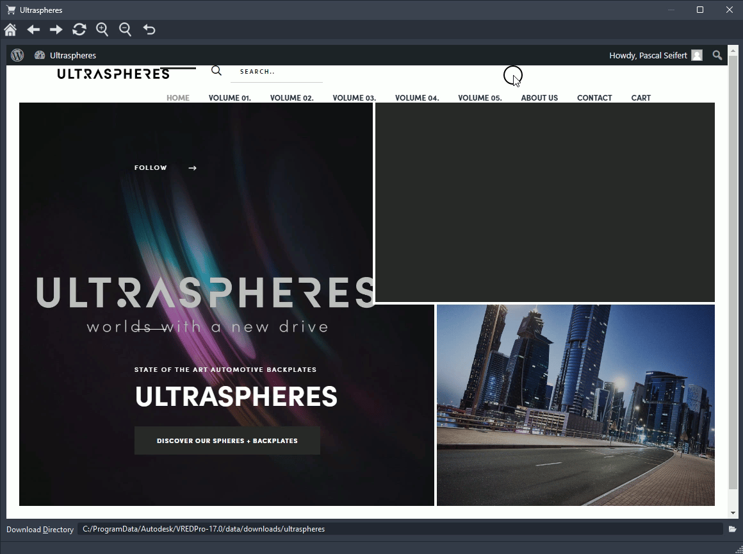Switch to the ABOUT US page
This screenshot has width=743, height=554.
click(x=539, y=97)
